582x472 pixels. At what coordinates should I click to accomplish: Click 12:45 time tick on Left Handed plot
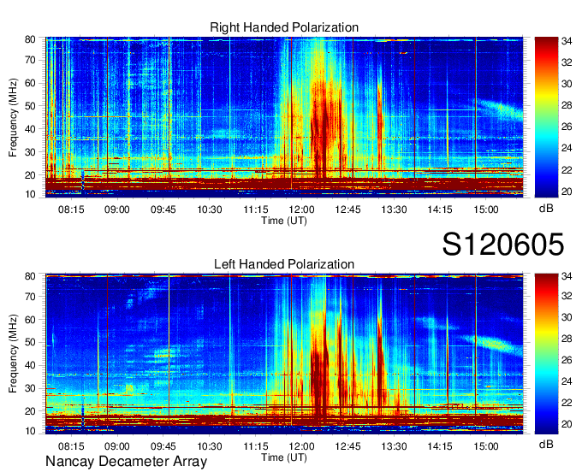tap(347, 446)
